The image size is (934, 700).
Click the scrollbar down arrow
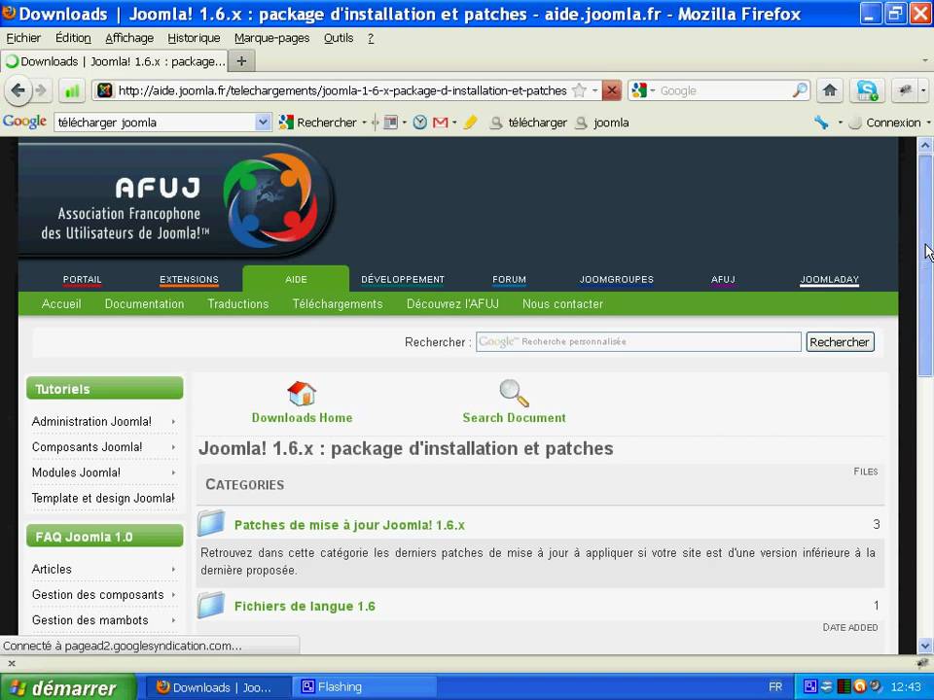pos(924,645)
